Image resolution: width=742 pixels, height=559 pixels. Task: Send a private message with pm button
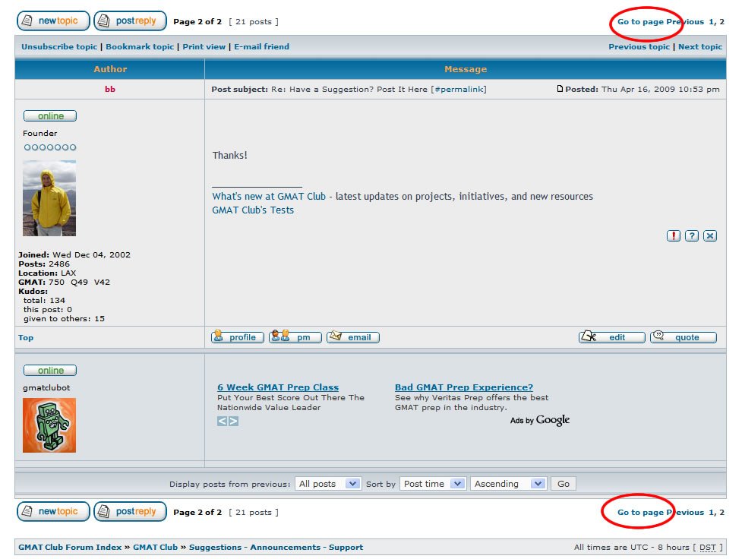(x=295, y=337)
